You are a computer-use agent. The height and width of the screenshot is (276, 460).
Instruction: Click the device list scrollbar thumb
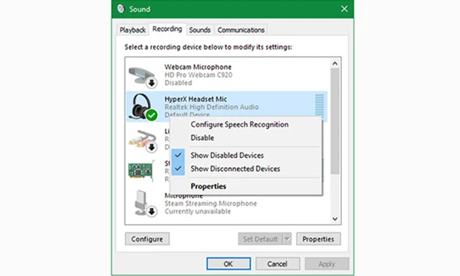point(335,121)
